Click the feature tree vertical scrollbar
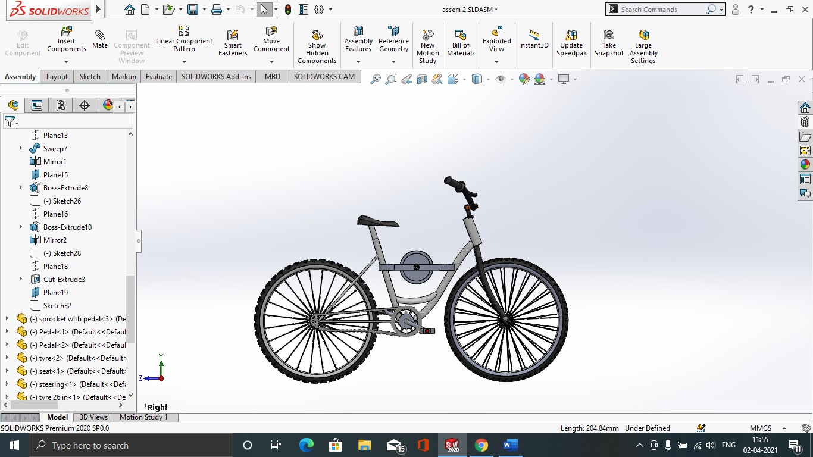The image size is (813, 457). pyautogui.click(x=130, y=309)
